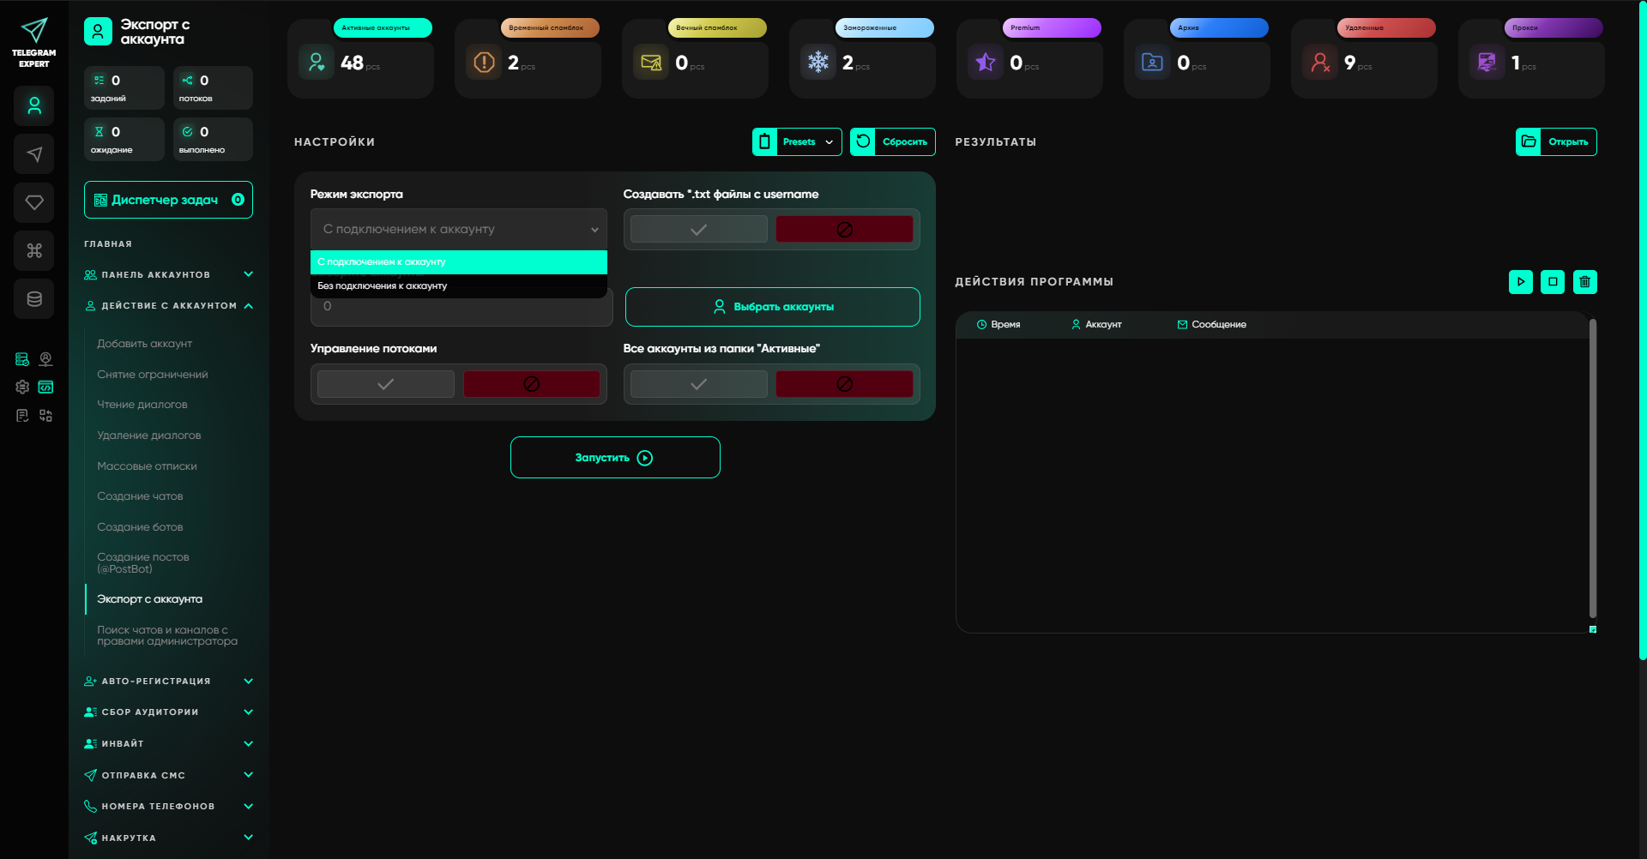Open the paper plane sidebar section

[34, 154]
